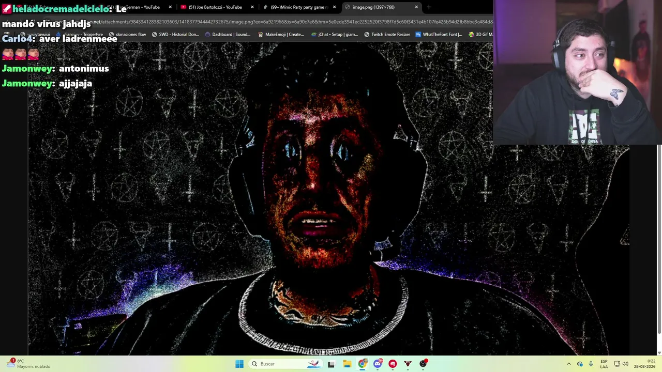
Task: Click the browser address bar URL
Action: (290, 22)
